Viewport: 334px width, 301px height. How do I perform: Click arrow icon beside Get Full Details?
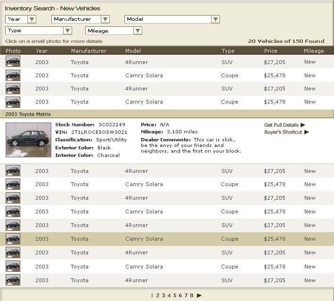coord(303,125)
